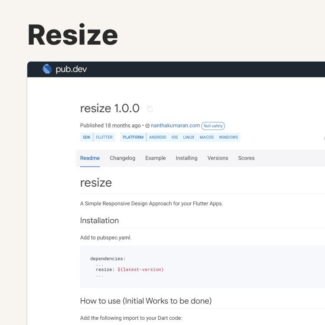Select the WINDOWS platform tag

coord(228,137)
